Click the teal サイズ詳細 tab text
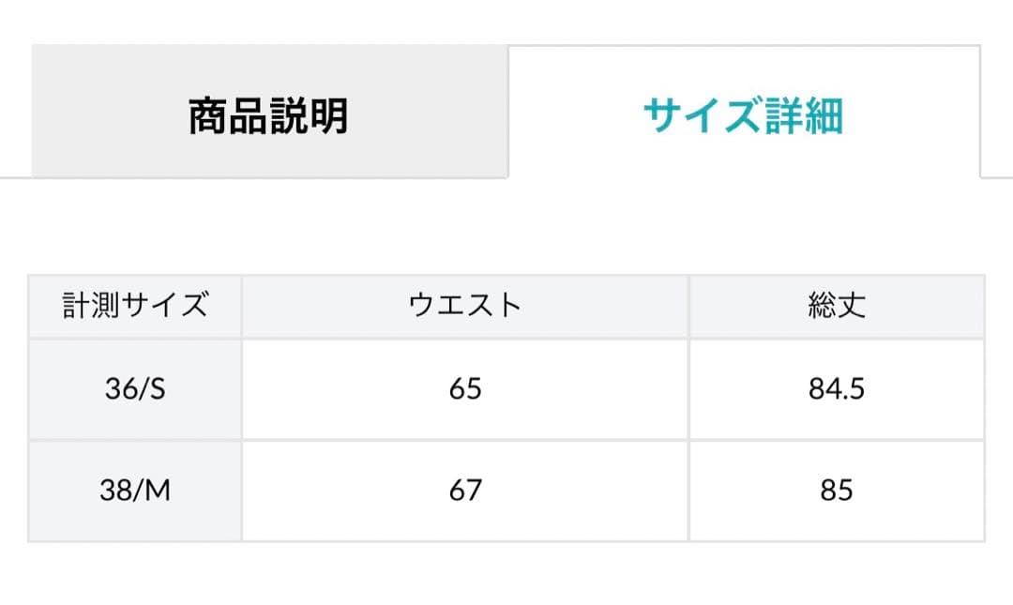 pyautogui.click(x=743, y=115)
